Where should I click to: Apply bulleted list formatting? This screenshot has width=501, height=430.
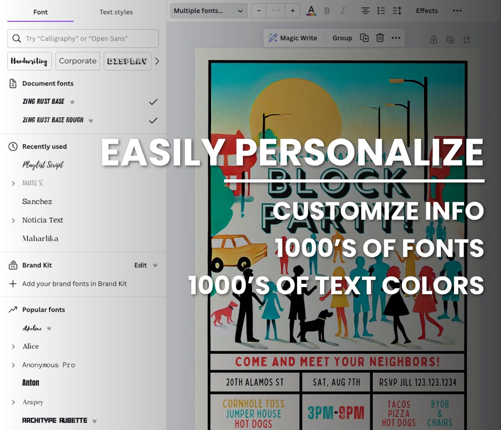click(x=381, y=11)
